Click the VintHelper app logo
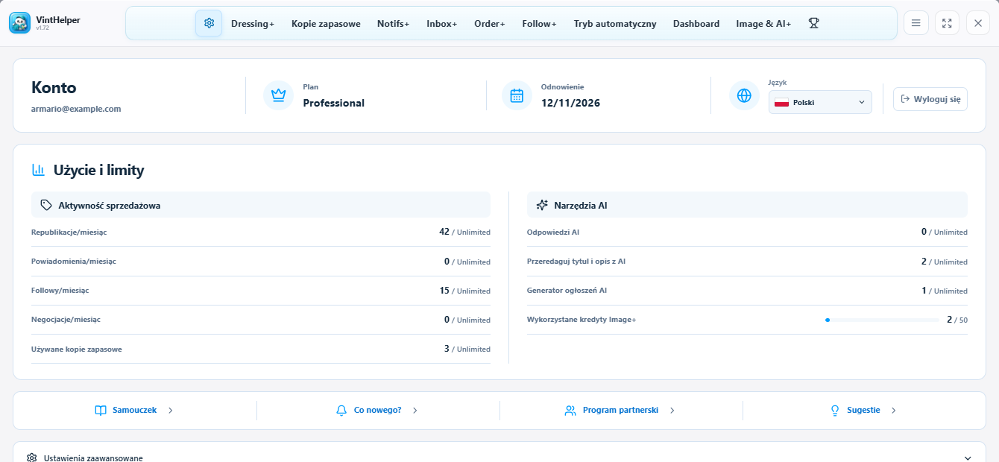 pos(20,23)
